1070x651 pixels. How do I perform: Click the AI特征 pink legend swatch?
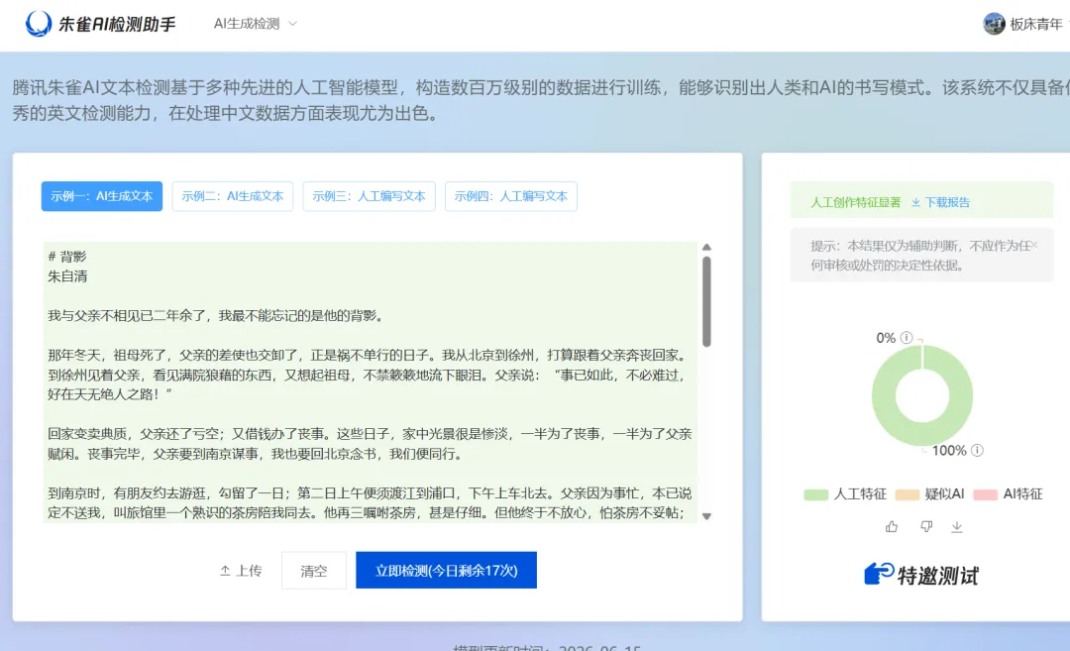click(x=986, y=494)
